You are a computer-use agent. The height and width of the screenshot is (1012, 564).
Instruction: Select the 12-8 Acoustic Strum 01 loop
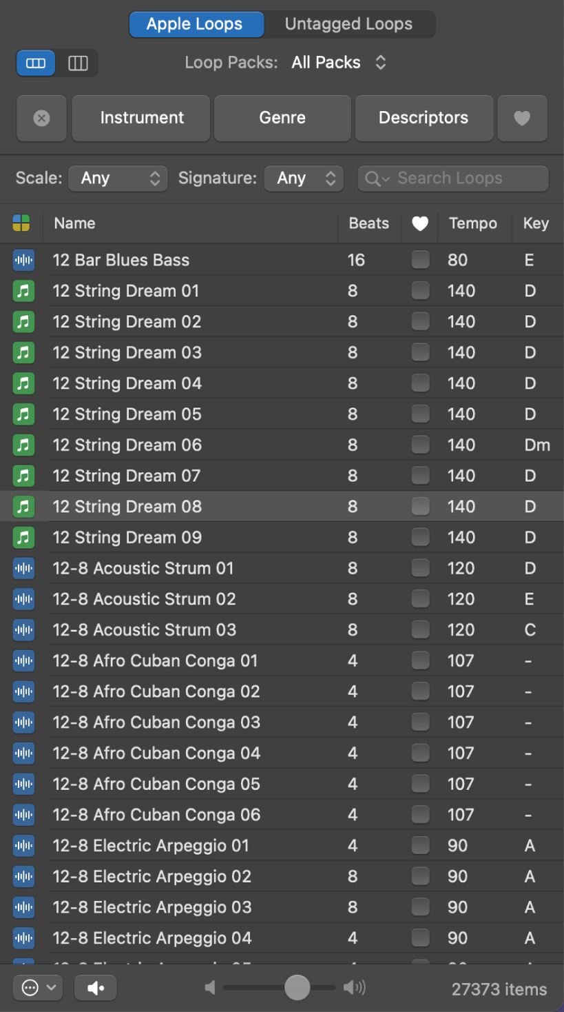click(x=143, y=568)
